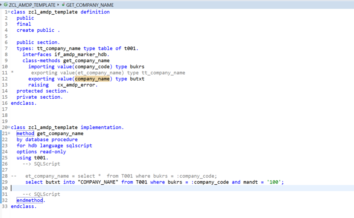Expand the breadcrumb arrow before ZCL_AMDP_TEMPLATE
This screenshot has height=218, width=354.
[x=1, y=4]
